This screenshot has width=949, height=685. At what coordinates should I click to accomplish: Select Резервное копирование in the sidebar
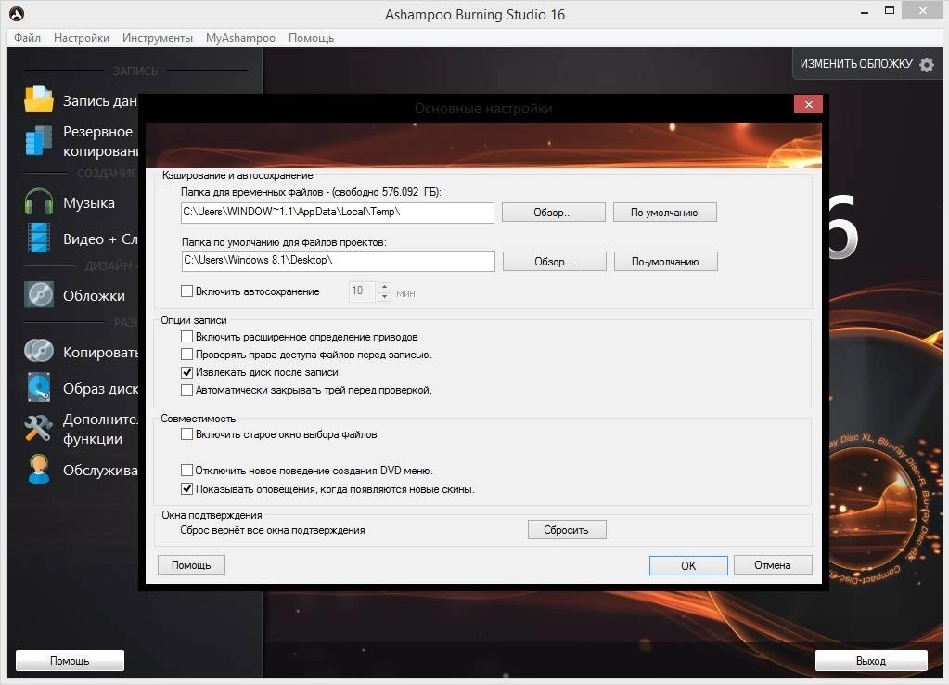tap(101, 140)
